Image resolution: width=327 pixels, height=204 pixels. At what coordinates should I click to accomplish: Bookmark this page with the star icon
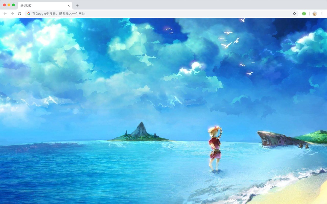coord(294,14)
